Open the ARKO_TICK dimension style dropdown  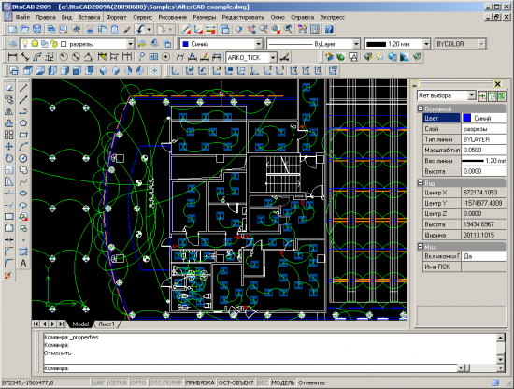coord(273,58)
